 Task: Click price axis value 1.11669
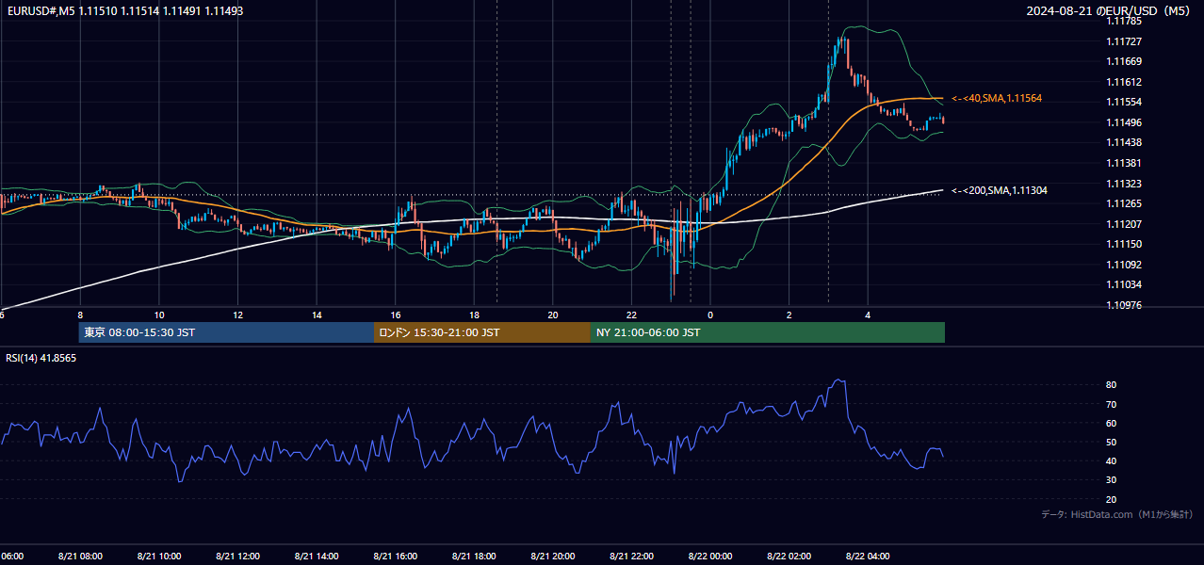pos(1124,61)
